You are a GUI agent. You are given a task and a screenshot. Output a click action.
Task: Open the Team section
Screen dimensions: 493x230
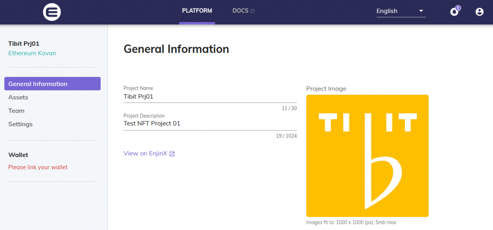pos(16,111)
